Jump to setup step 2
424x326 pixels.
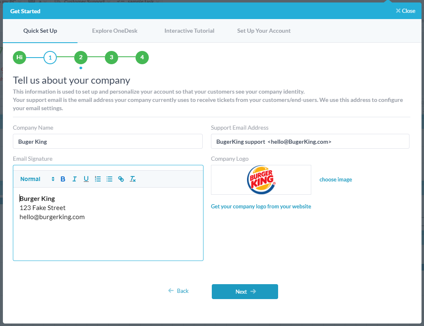[81, 57]
